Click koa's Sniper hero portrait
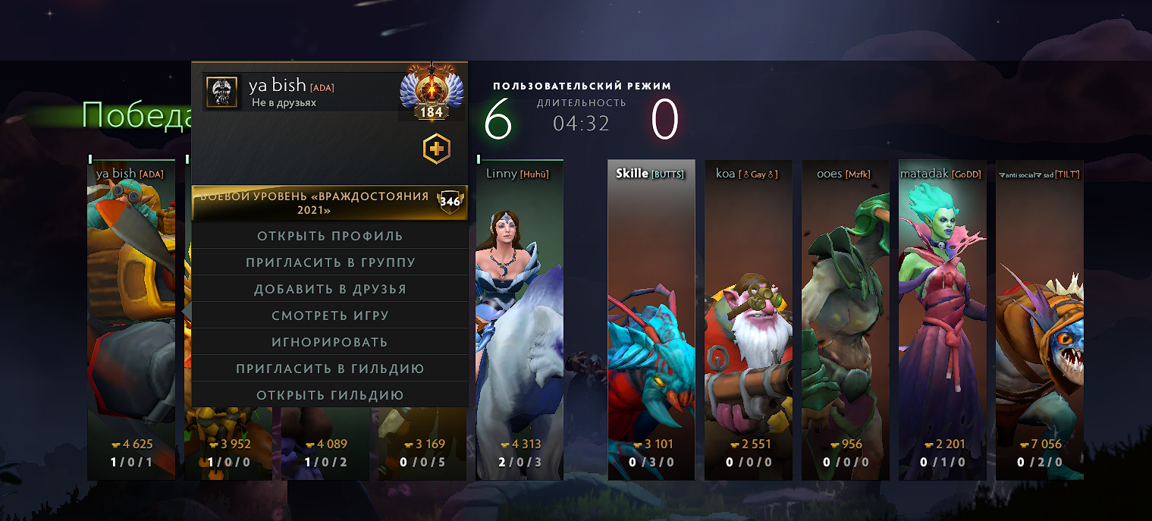1152x521 pixels. coord(749,320)
